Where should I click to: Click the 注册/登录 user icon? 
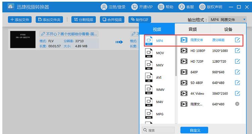click(104, 7)
